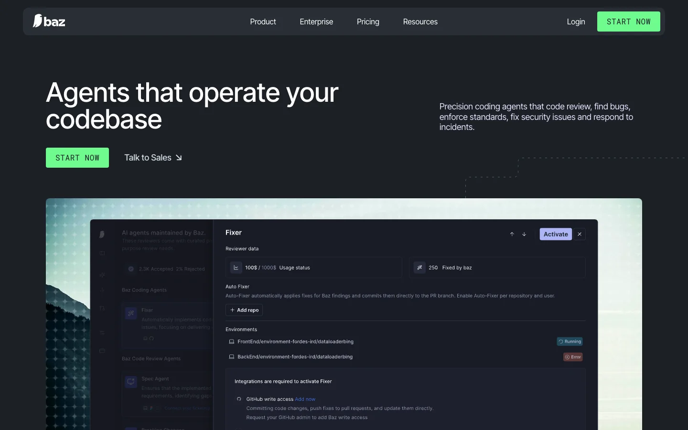Screen dimensions: 688x430
Task: Click the 'Fixer' panel title
Action: pos(234,233)
